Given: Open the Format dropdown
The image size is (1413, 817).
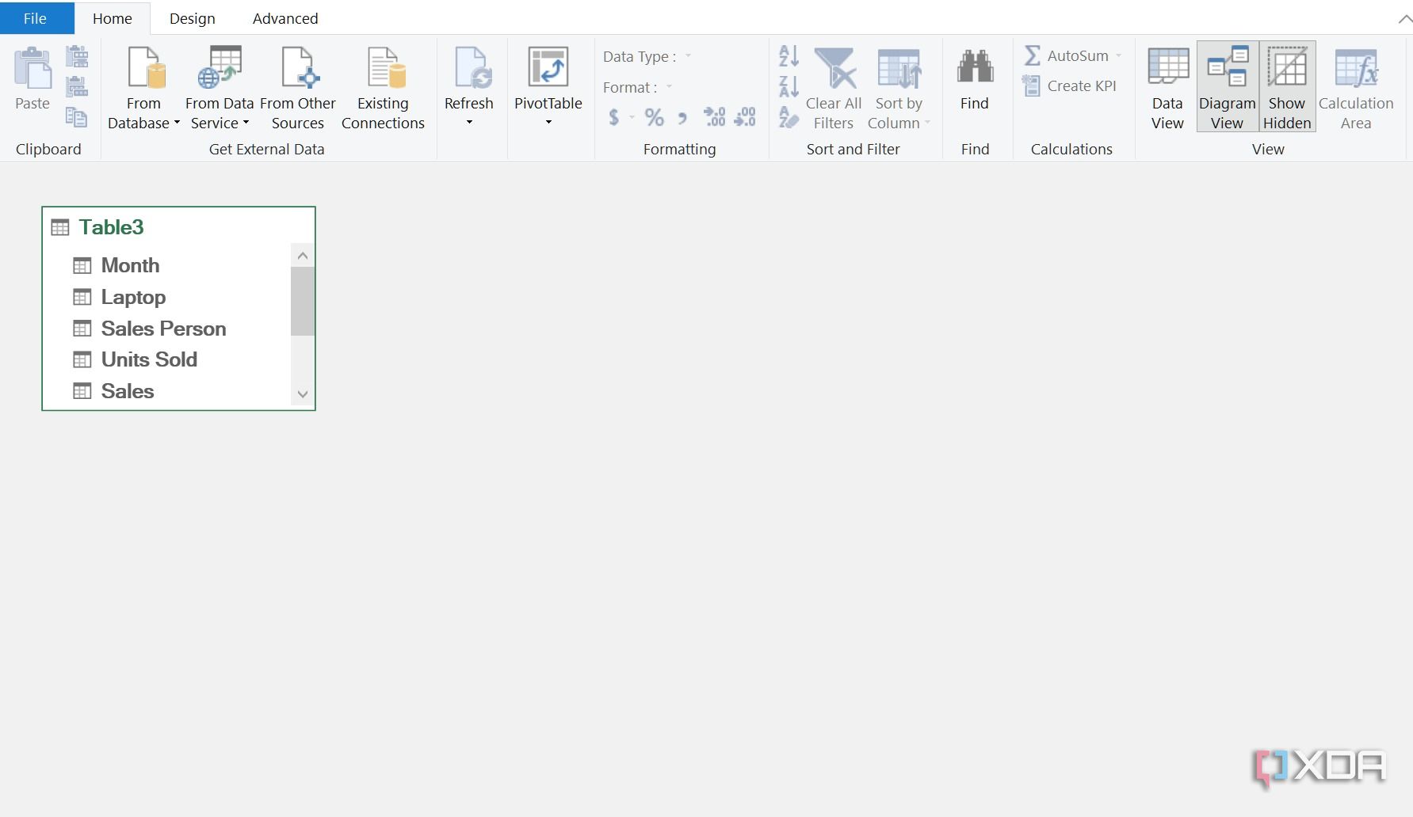Looking at the screenshot, I should (x=668, y=87).
